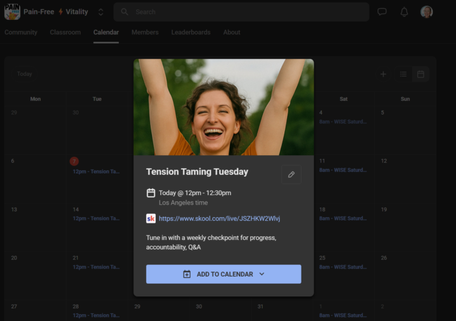Screen dimensions: 456x321
Task: Click the user profile avatar
Action: [x=427, y=12]
